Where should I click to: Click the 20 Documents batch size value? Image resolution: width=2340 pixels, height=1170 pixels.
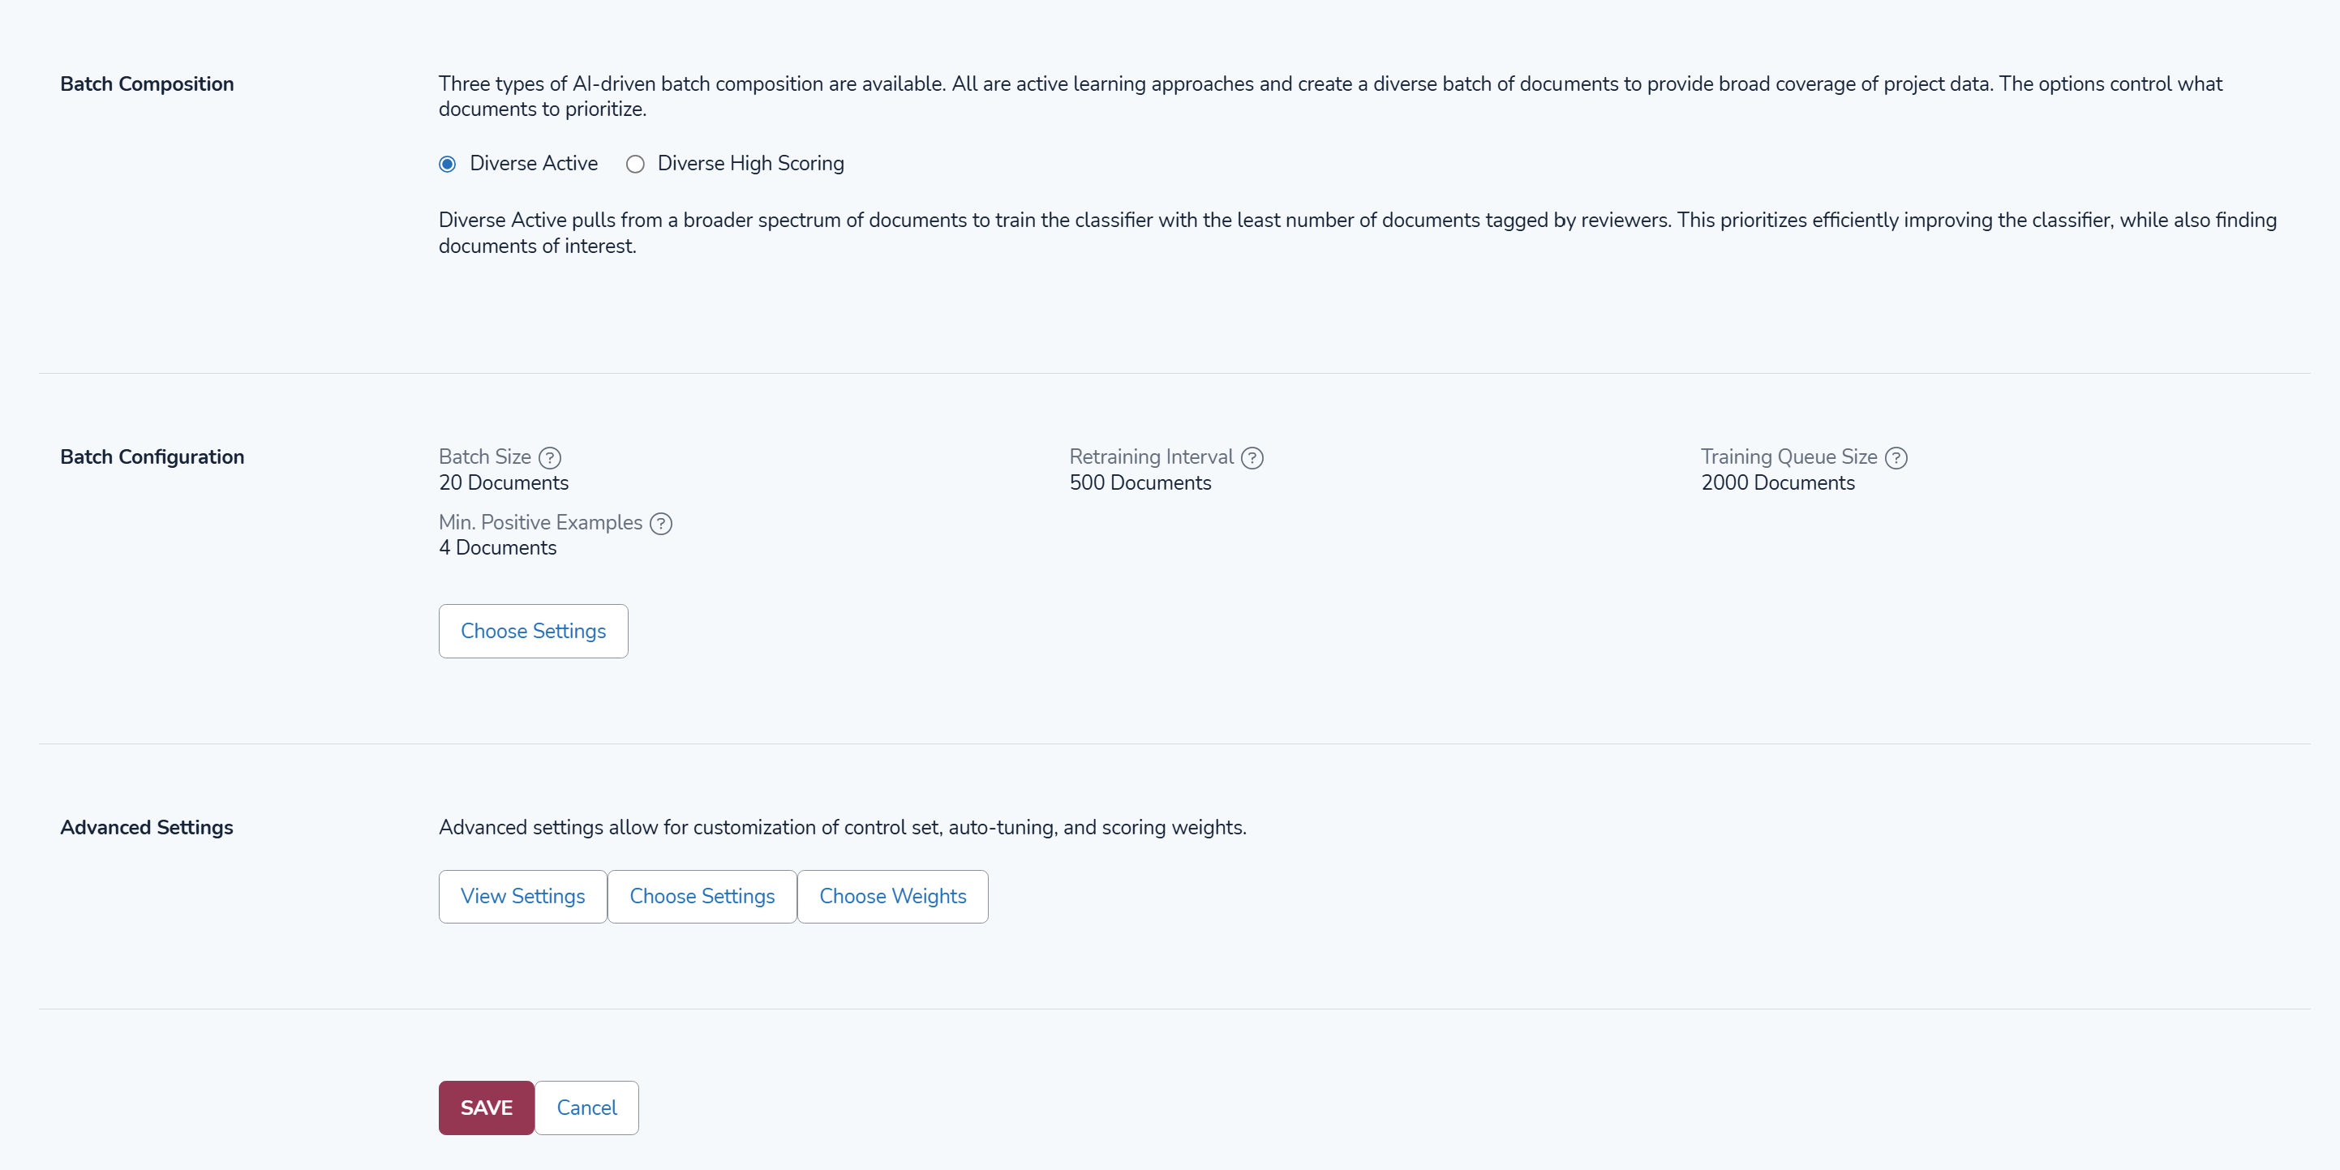coord(503,483)
